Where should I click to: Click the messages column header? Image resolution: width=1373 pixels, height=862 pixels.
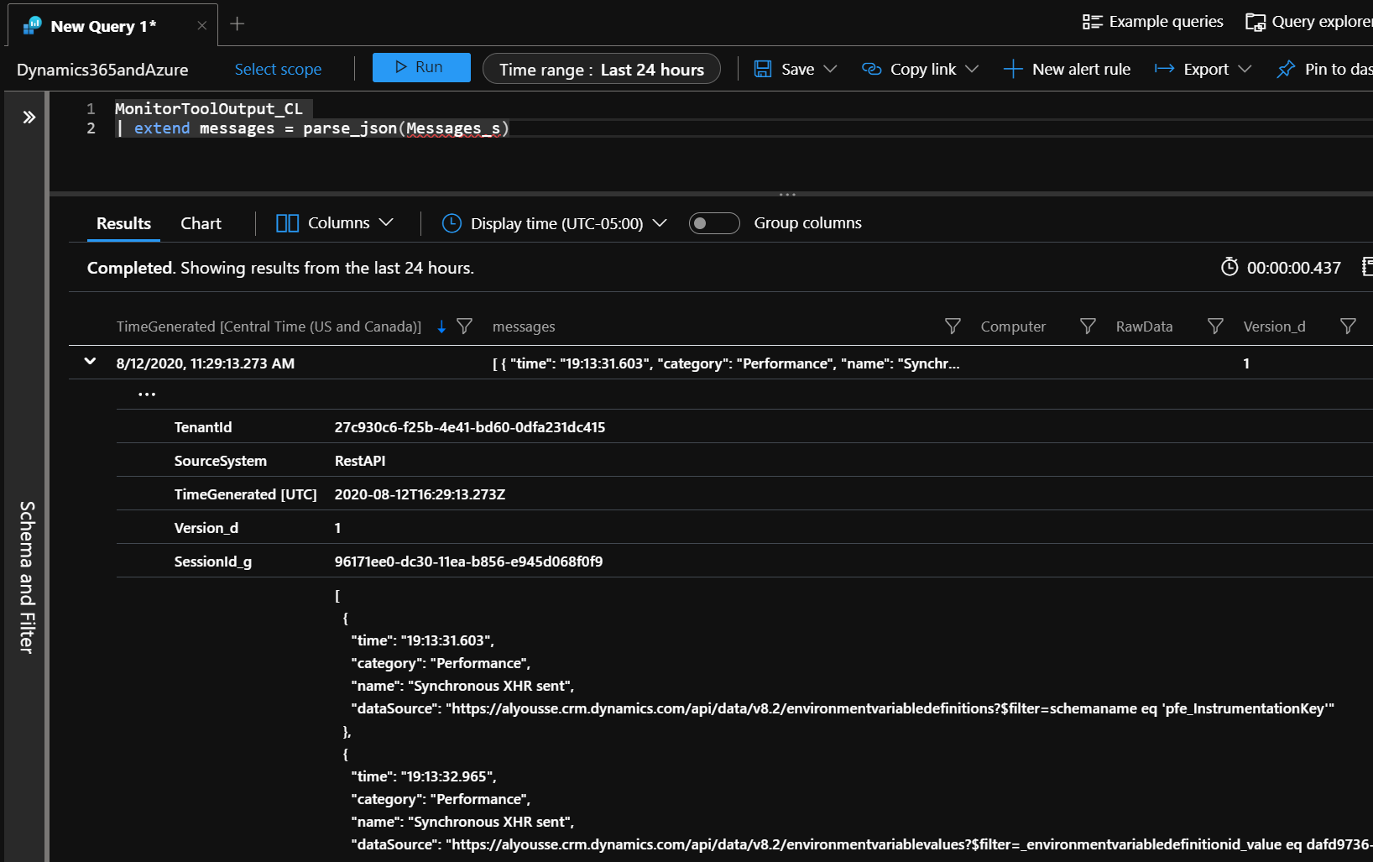[x=524, y=327]
